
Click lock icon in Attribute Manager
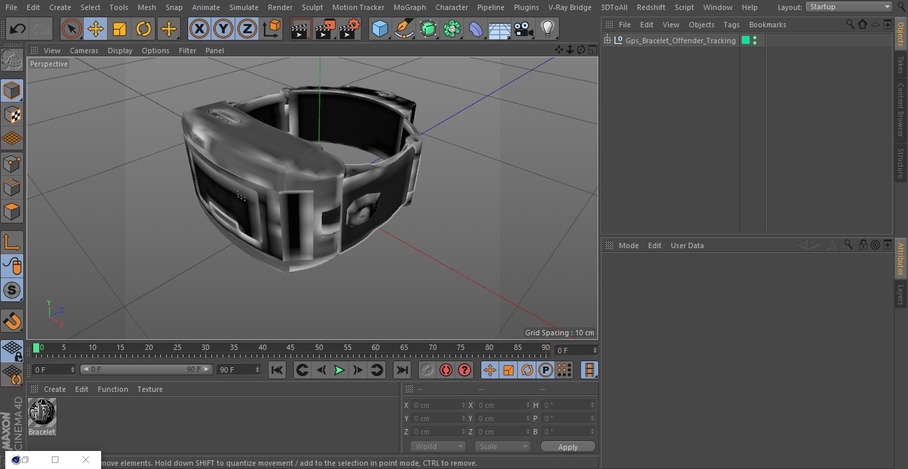pyautogui.click(x=863, y=245)
